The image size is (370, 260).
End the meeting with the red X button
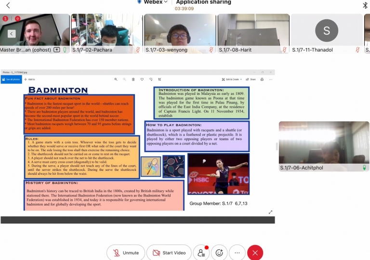click(255, 253)
